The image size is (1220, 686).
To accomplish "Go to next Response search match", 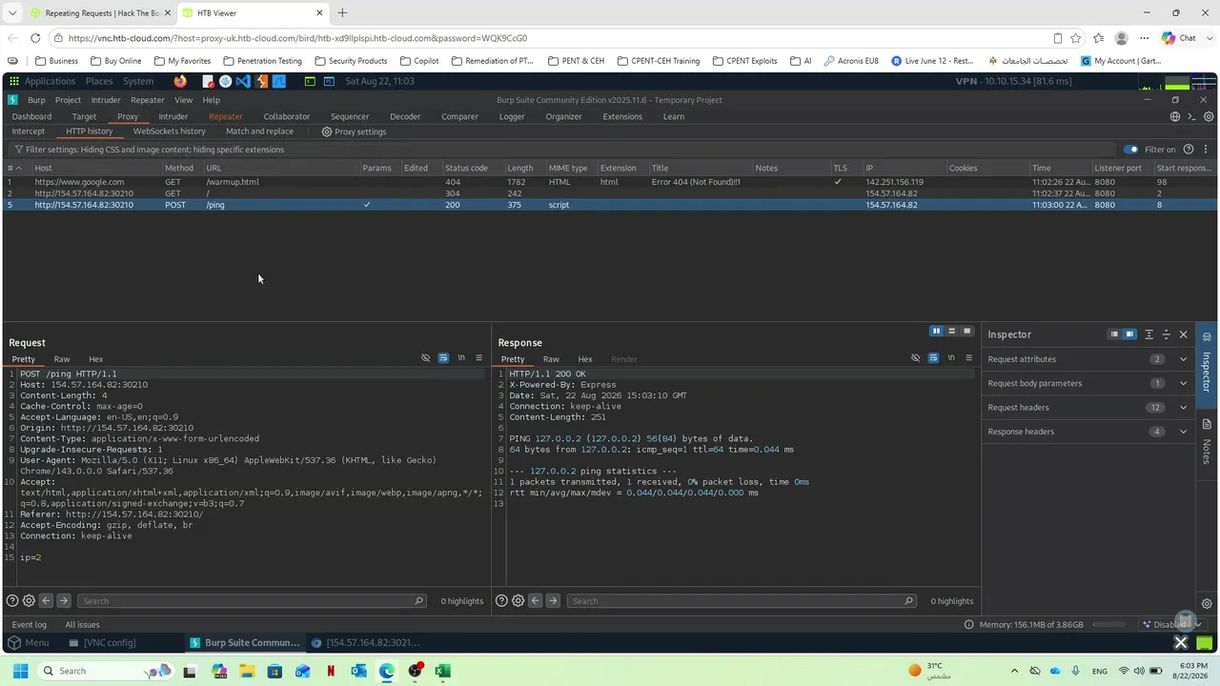I will tap(552, 601).
